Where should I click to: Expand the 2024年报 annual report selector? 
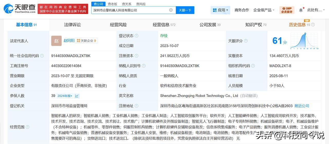click(65, 96)
